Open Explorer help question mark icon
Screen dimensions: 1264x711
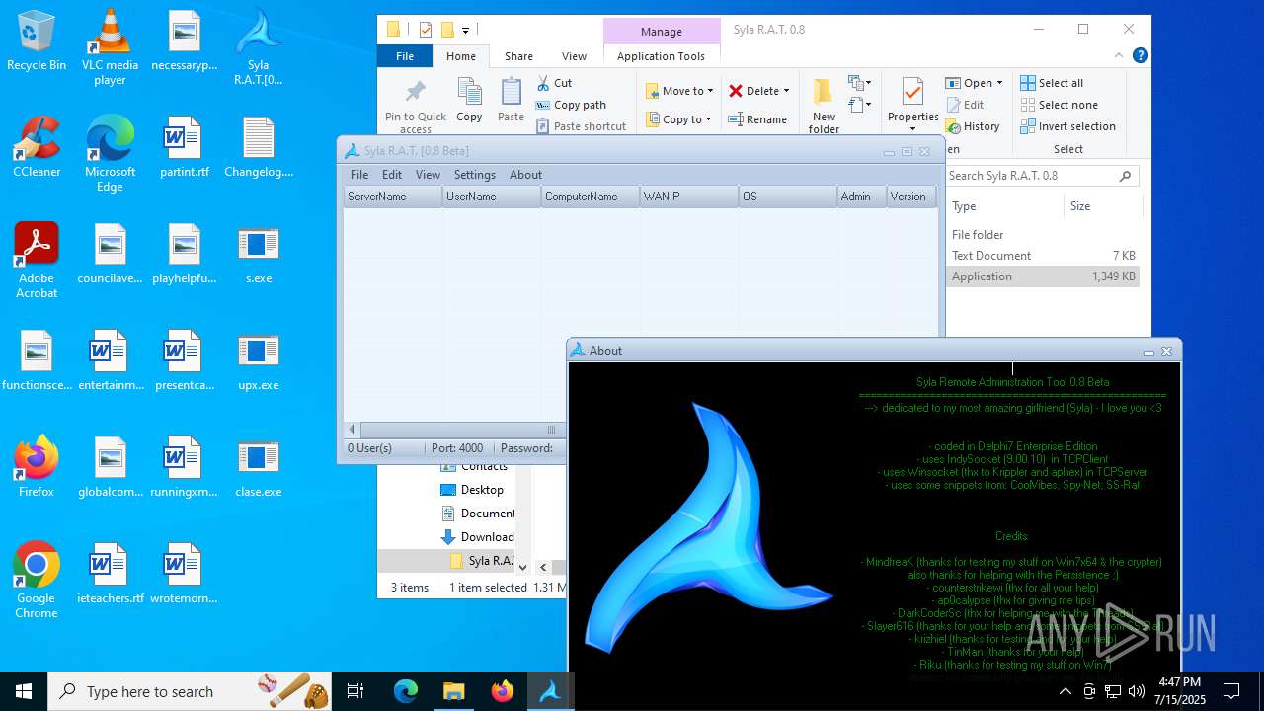point(1141,56)
